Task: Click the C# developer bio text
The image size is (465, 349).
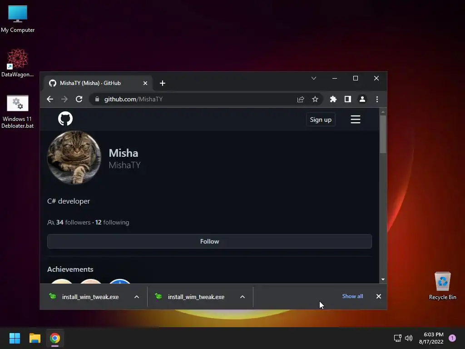Action: click(x=69, y=201)
